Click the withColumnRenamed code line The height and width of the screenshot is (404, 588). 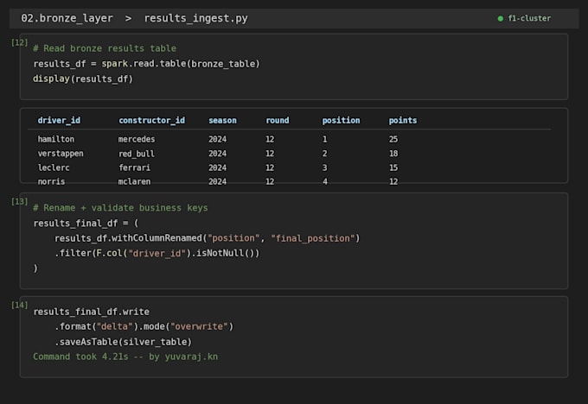tap(207, 238)
